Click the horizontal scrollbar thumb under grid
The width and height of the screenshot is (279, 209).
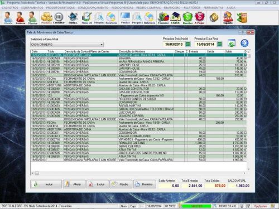point(37,173)
